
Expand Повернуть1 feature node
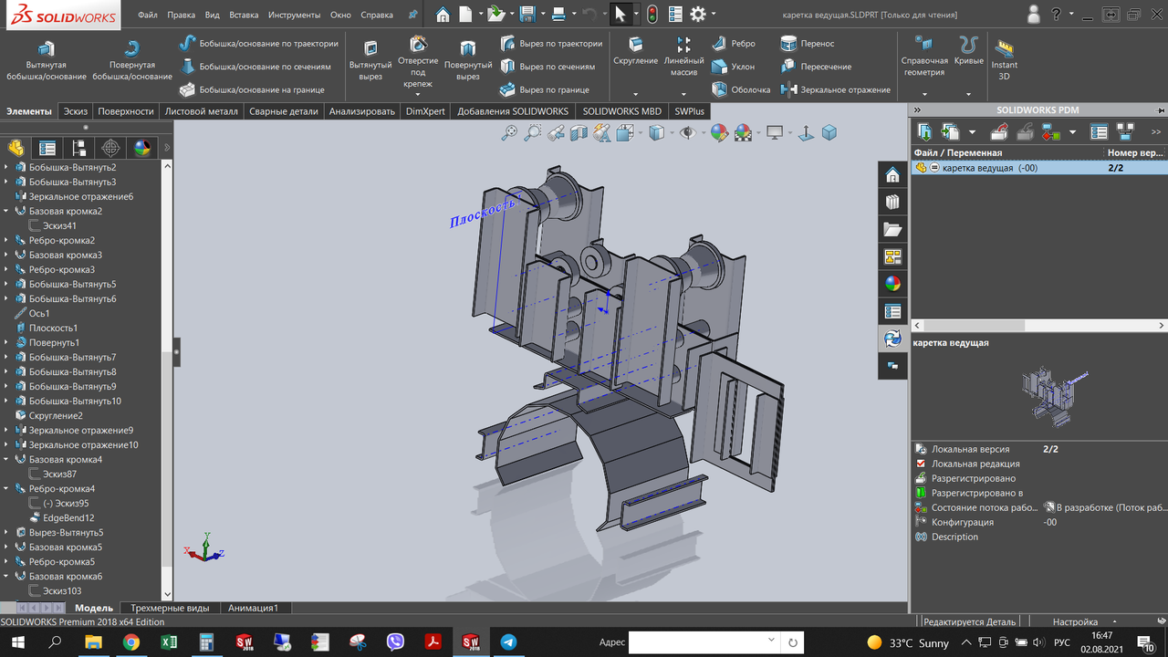click(x=6, y=342)
